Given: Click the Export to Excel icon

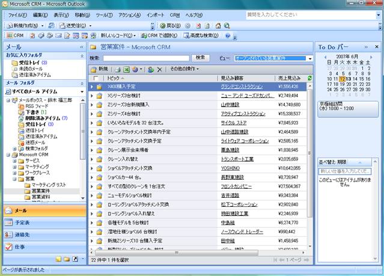Looking at the screenshot, I should [x=126, y=70].
